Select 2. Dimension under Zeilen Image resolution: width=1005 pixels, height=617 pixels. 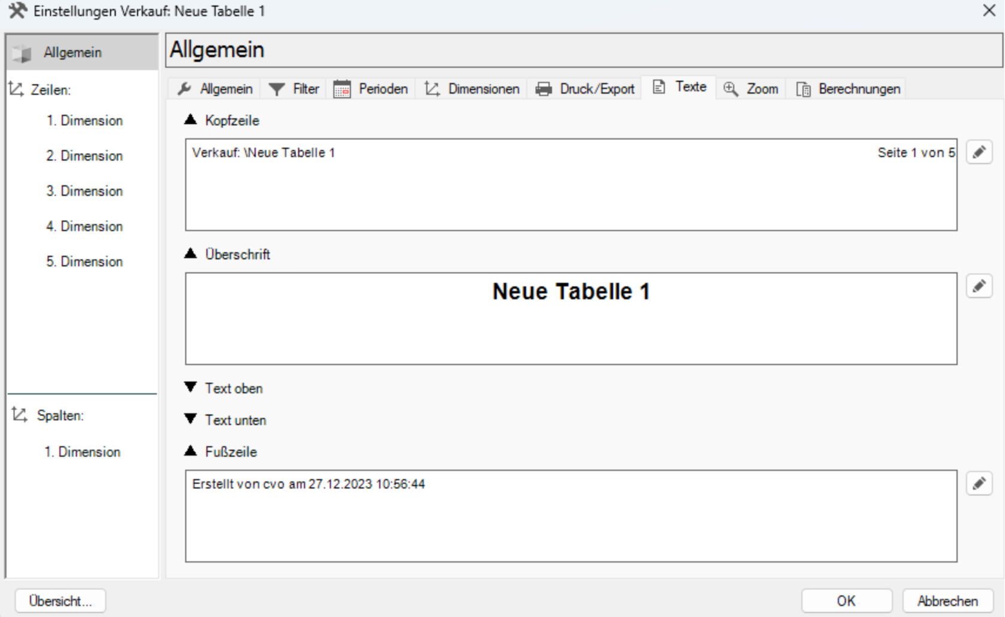[84, 155]
